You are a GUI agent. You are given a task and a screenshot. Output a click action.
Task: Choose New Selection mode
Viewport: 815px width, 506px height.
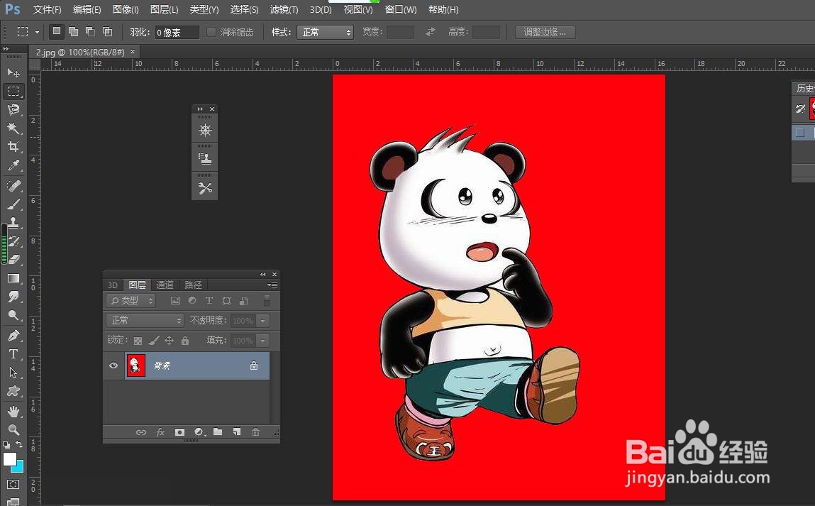point(57,31)
